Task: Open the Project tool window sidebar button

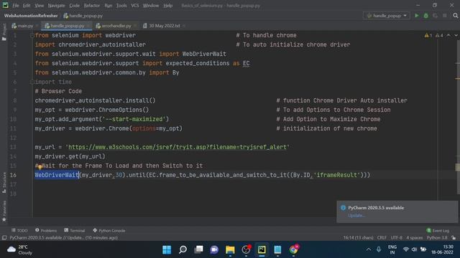Action: (x=4, y=32)
